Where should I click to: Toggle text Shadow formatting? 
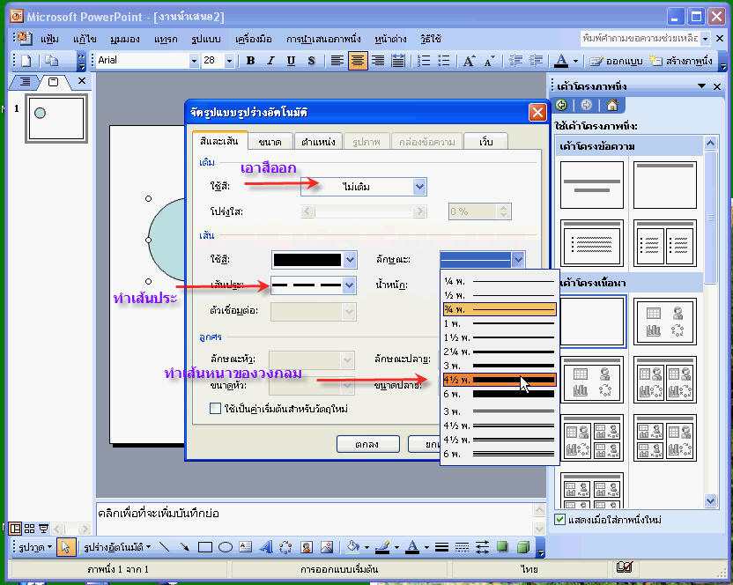coord(311,61)
